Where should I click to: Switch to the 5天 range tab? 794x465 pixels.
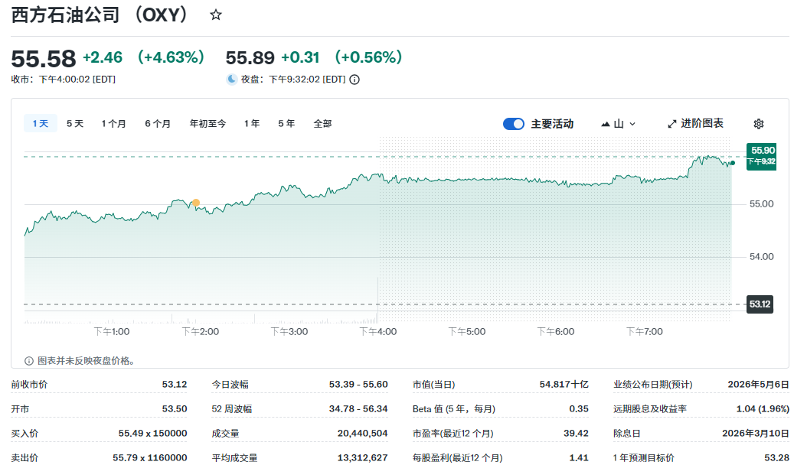click(74, 122)
